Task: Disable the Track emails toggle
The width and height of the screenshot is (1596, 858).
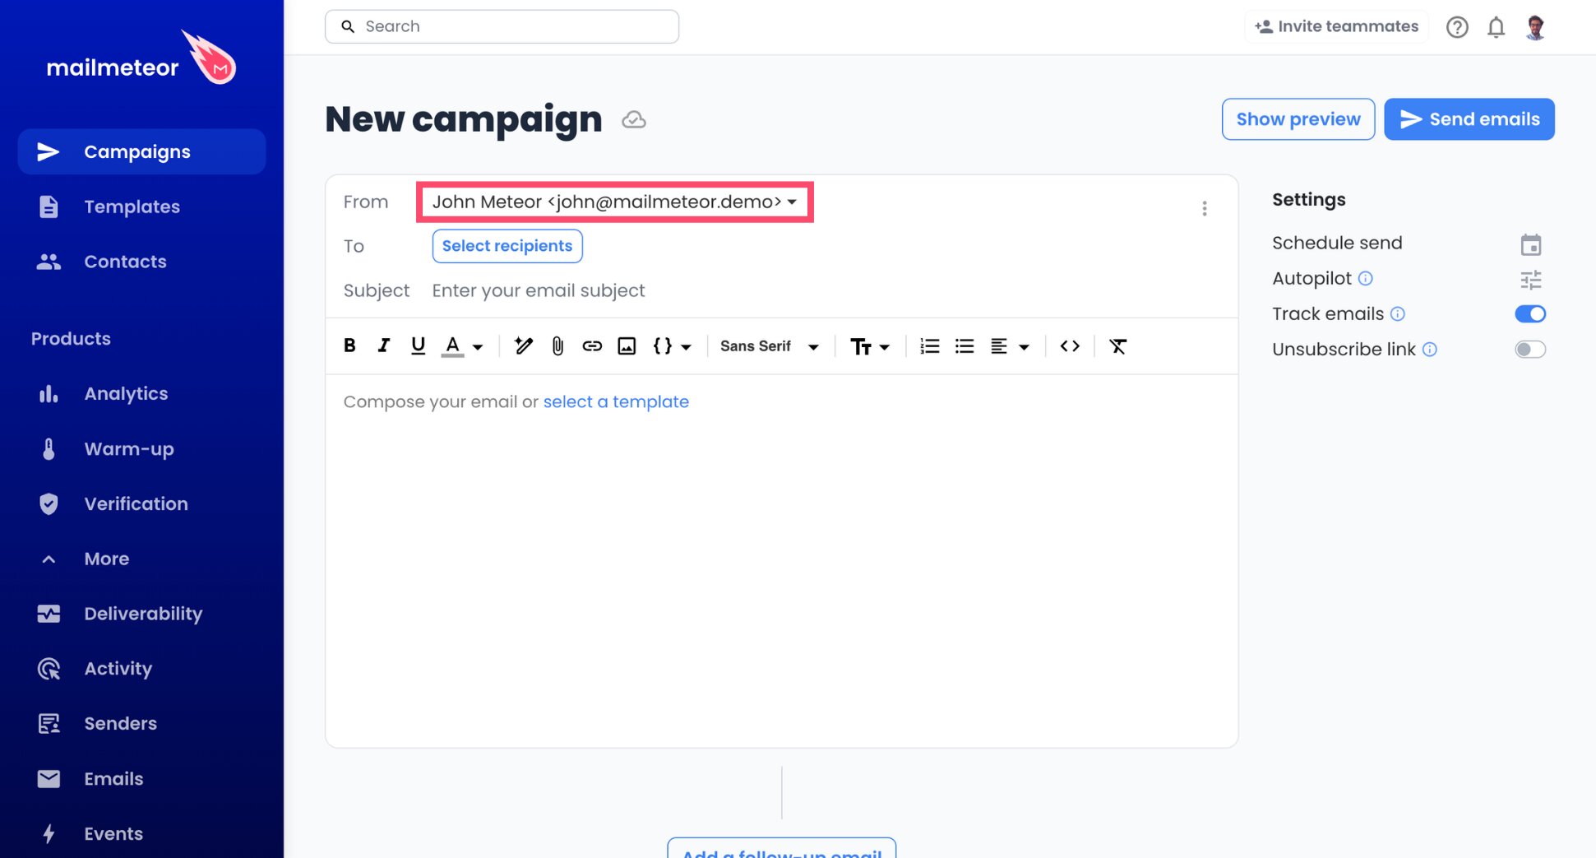Action: pos(1530,313)
